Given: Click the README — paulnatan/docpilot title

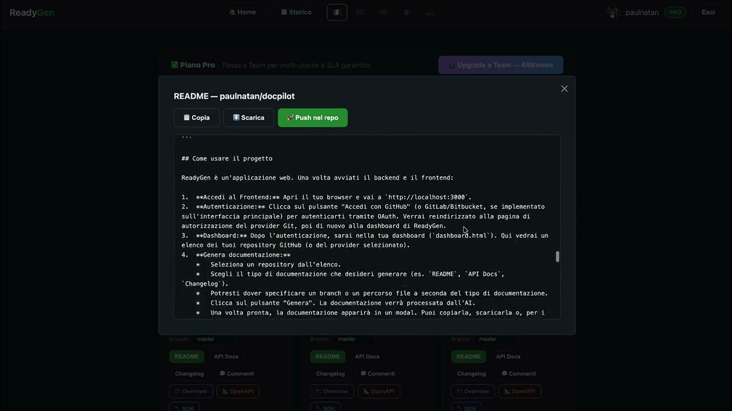Looking at the screenshot, I should coord(234,96).
